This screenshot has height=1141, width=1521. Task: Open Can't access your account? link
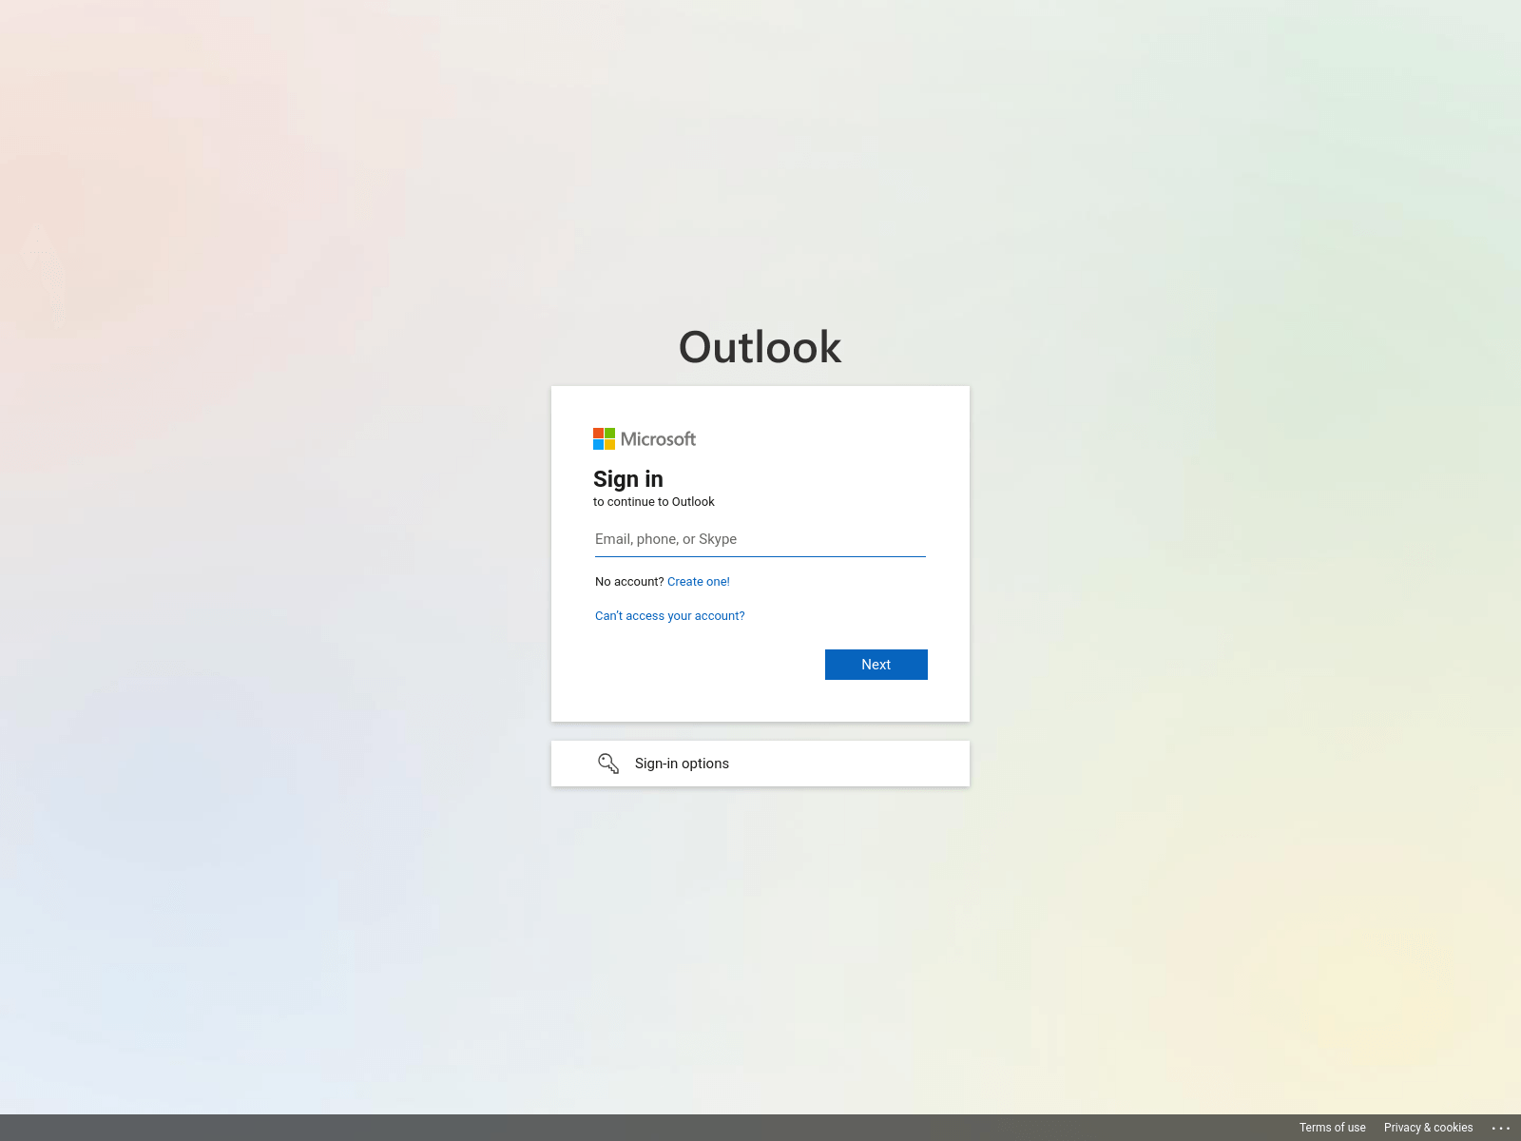click(670, 616)
